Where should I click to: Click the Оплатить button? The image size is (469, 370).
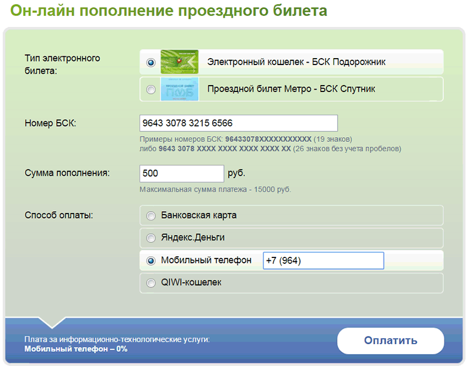click(390, 341)
